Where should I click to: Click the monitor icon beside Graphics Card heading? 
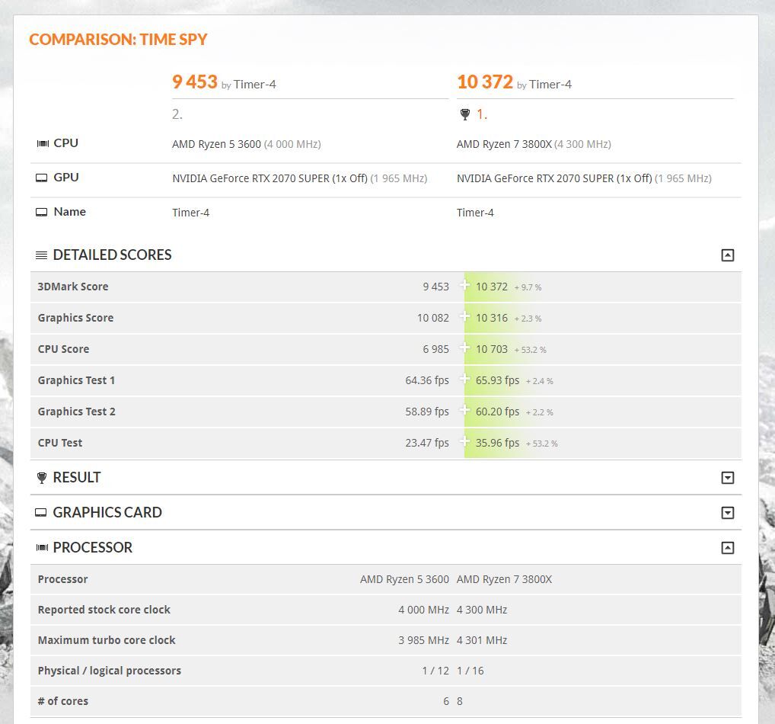tap(41, 513)
